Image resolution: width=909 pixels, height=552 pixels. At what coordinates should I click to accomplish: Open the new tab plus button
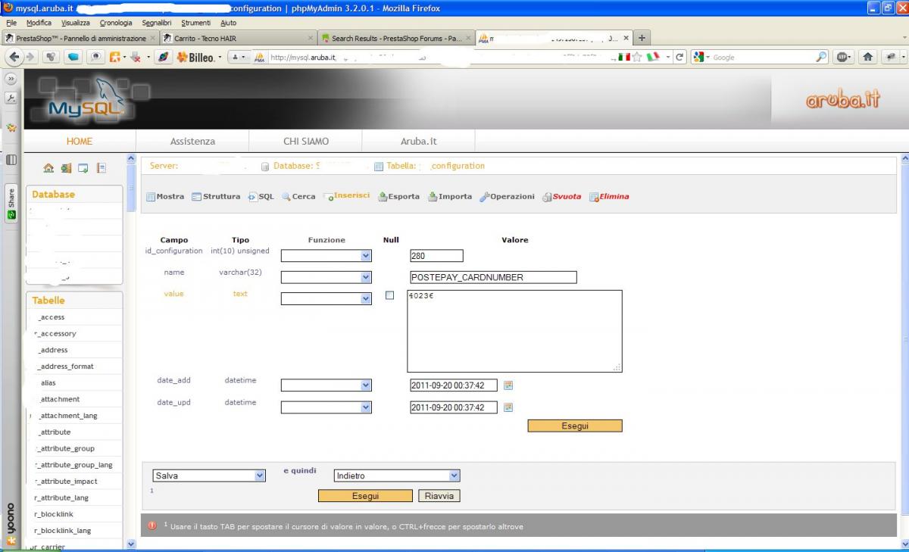pos(642,37)
